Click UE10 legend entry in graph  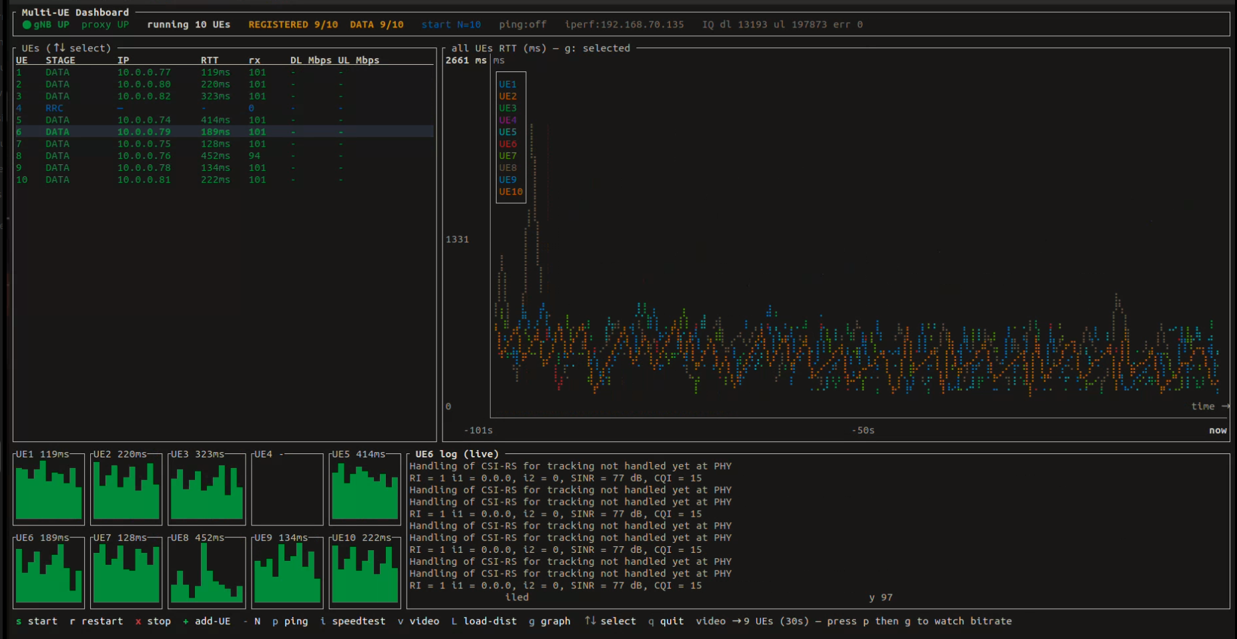511,192
